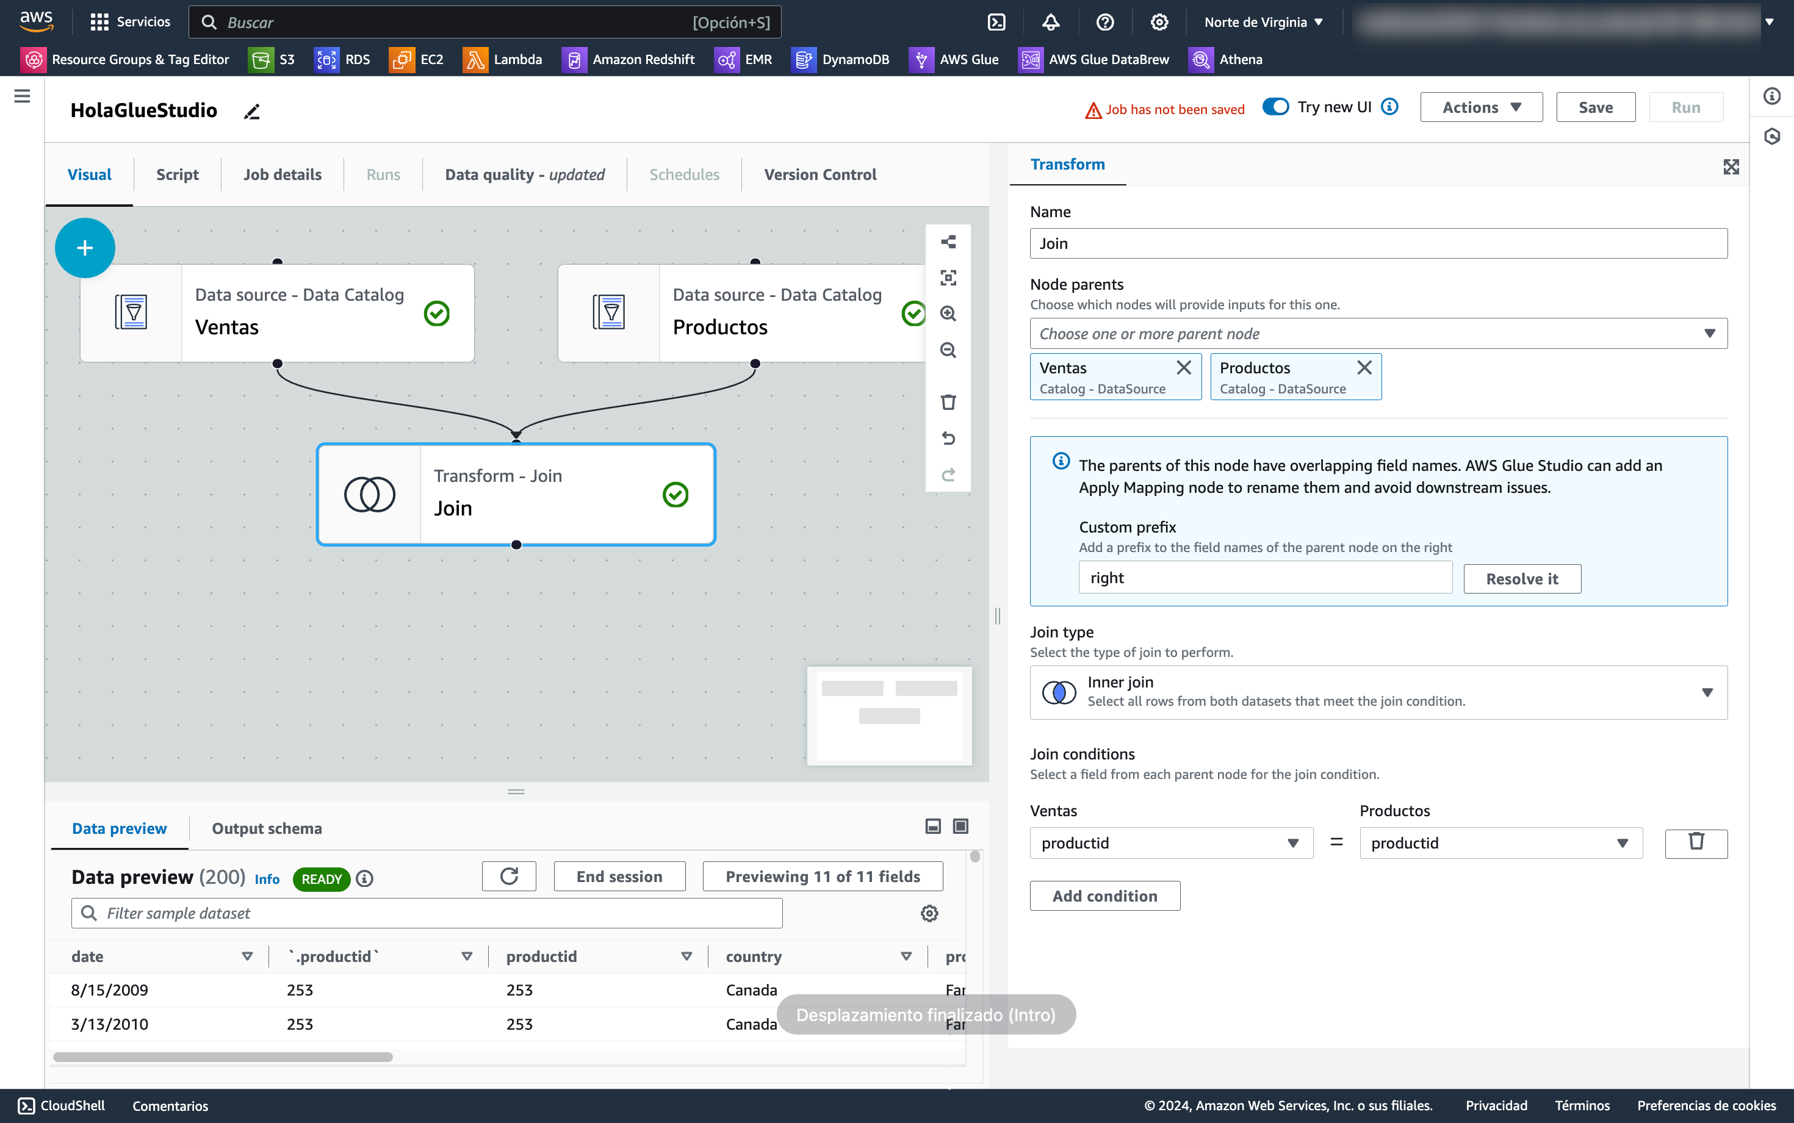
Task: Click the canvas minimap thumbnail
Action: tap(889, 716)
